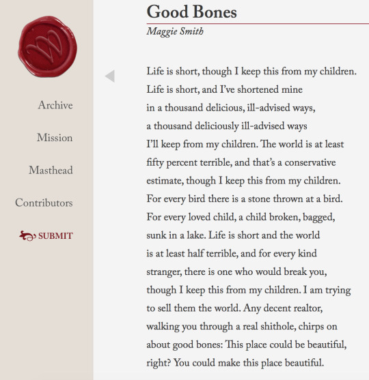Click the first line about keeping this from children
The image size is (369, 380).
point(251,72)
